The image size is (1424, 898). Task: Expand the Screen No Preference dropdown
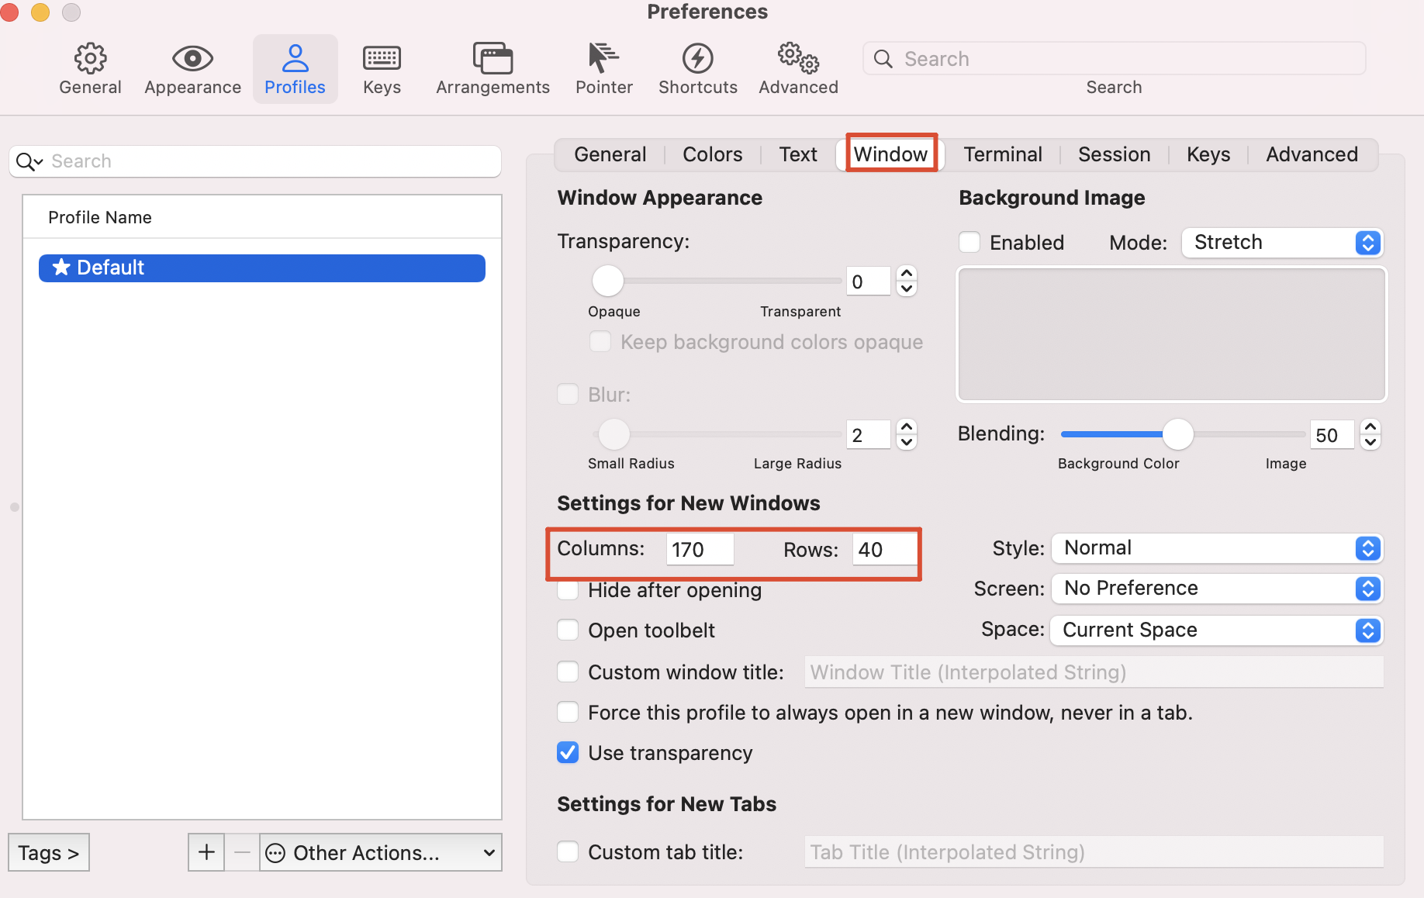point(1216,589)
